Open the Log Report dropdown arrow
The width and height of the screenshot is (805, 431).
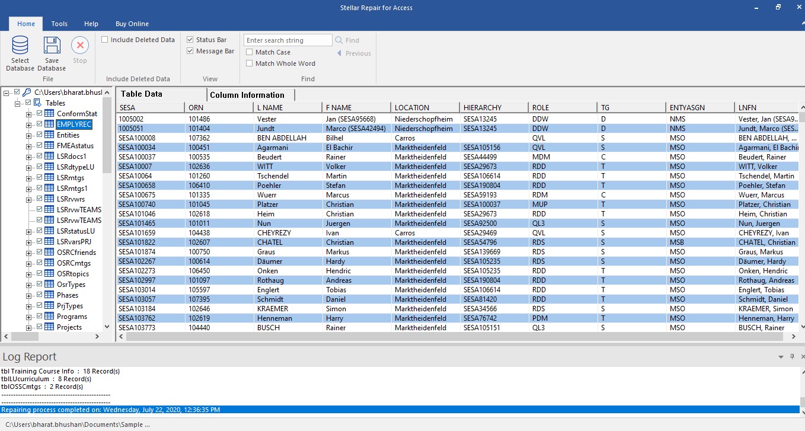tap(781, 357)
